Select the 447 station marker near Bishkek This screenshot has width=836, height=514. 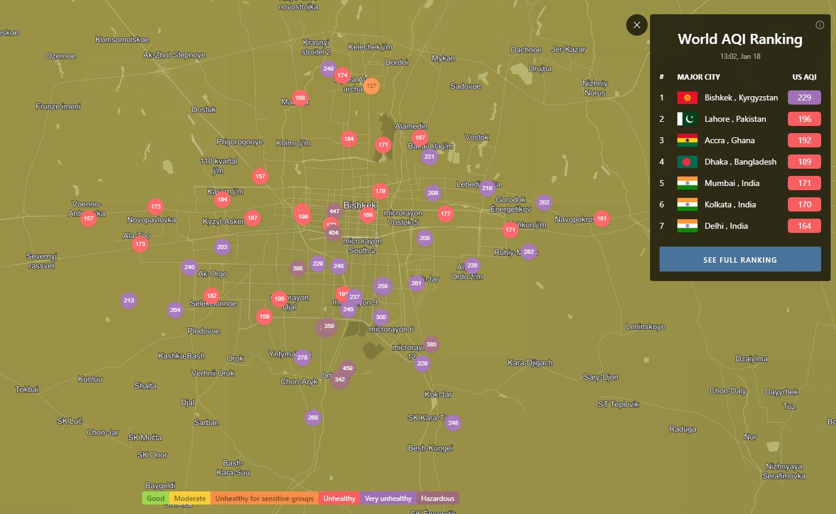click(335, 211)
